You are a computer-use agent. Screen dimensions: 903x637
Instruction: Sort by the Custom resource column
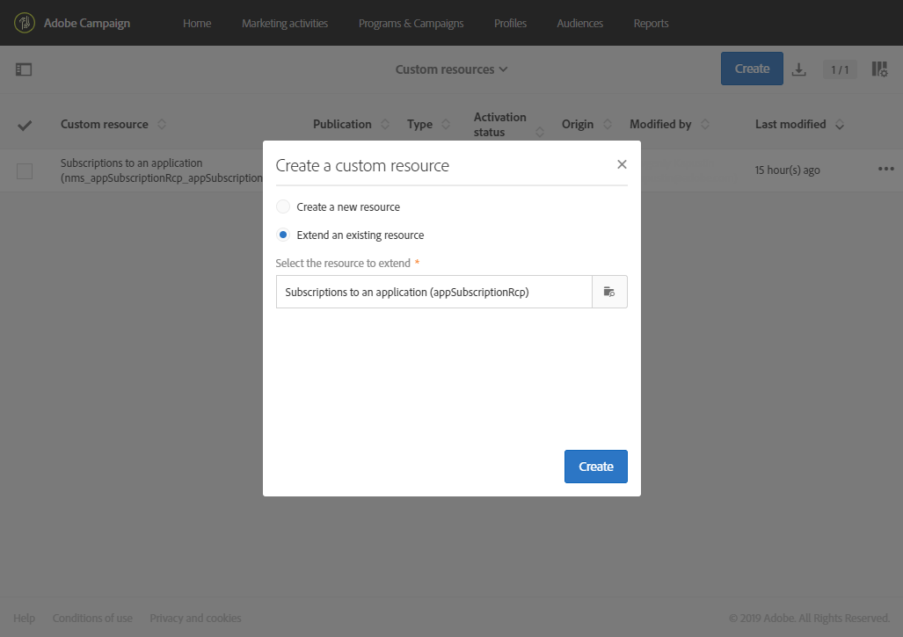click(x=162, y=124)
